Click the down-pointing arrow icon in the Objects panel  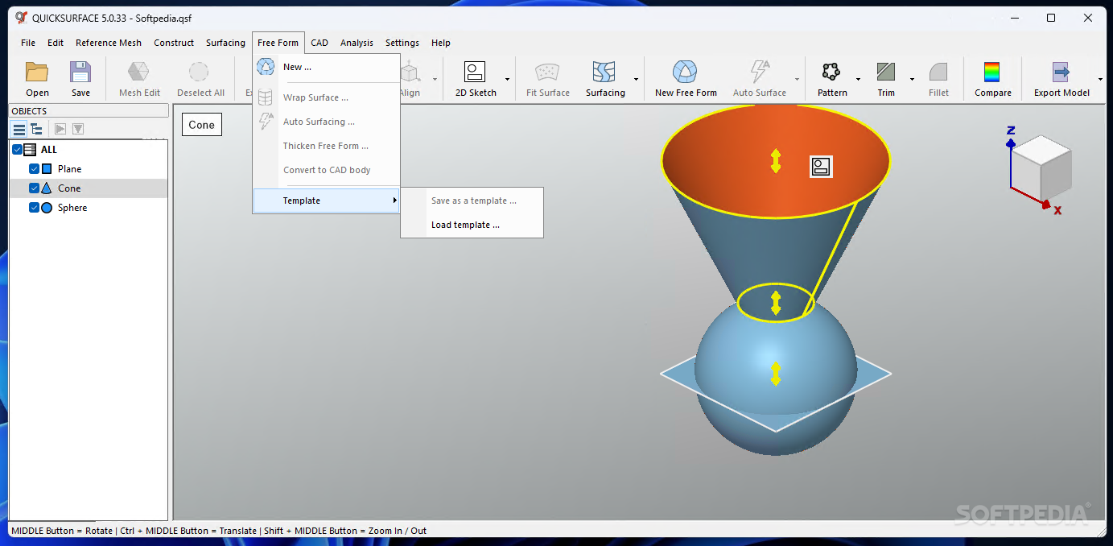78,129
